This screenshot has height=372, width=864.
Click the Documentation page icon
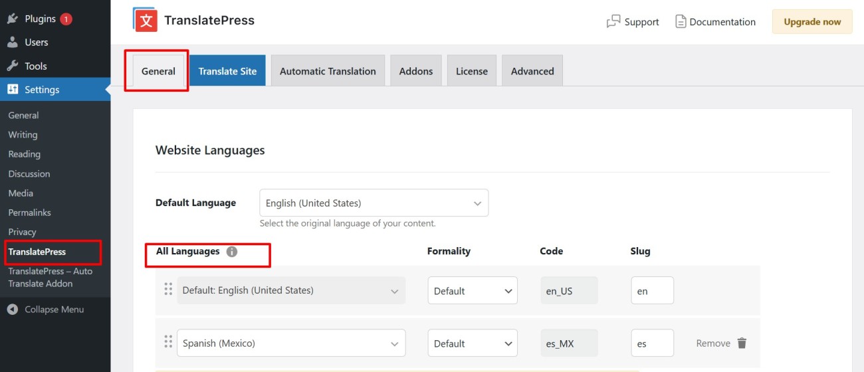pos(681,22)
